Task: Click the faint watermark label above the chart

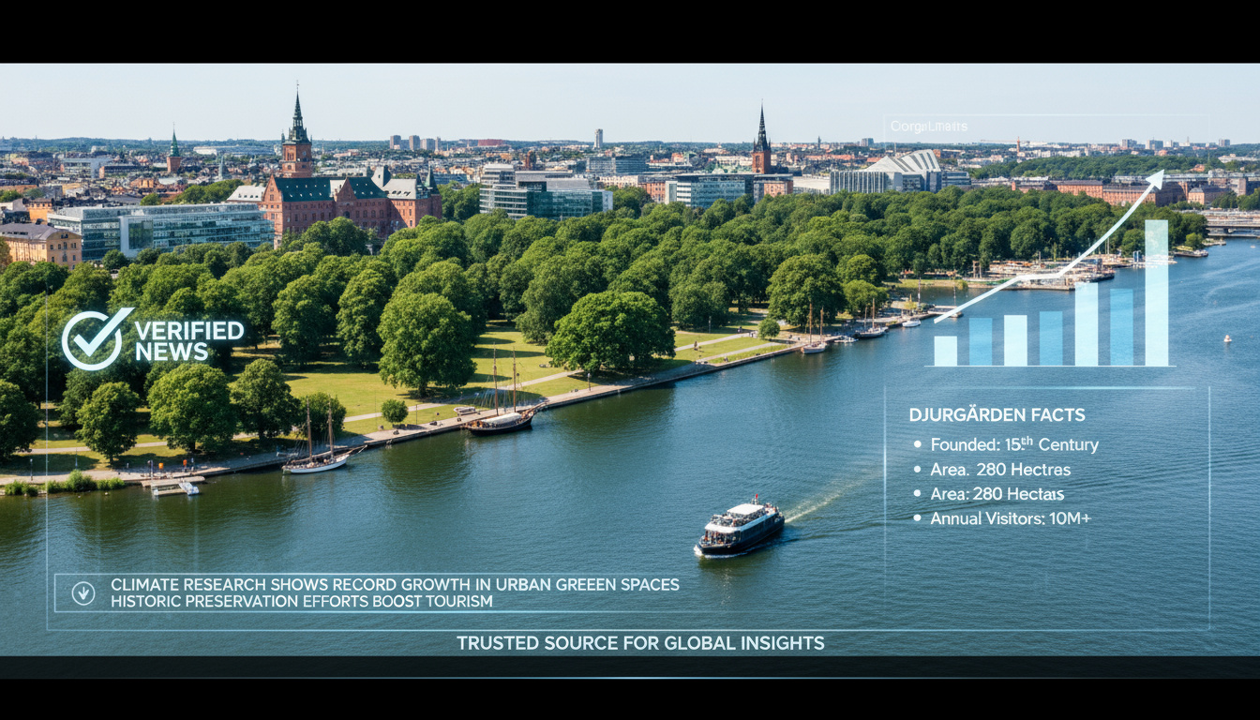Action: tap(928, 127)
